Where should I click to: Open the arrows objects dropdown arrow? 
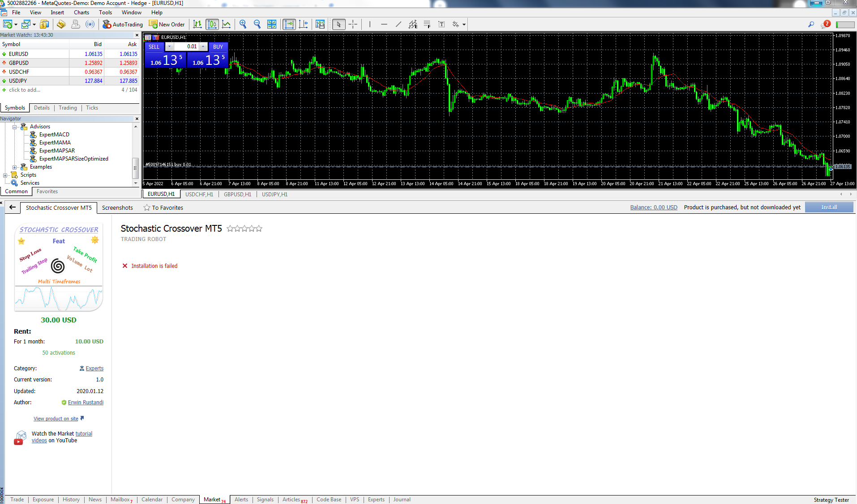(464, 24)
